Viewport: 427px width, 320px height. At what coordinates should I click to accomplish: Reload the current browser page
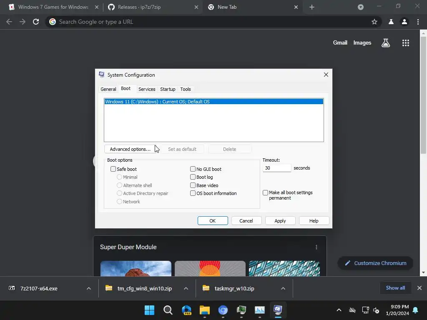click(36, 22)
